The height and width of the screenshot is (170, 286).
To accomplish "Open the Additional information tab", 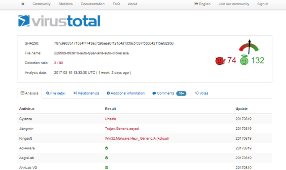I will [126, 93].
